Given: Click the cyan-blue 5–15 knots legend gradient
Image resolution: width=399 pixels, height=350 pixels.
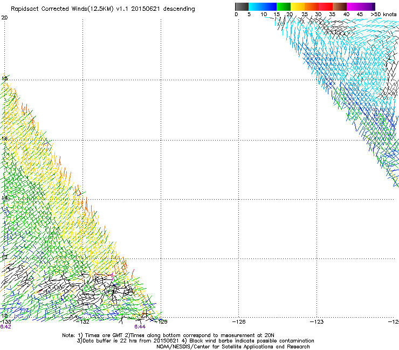Looking at the screenshot, I should 263,6.
